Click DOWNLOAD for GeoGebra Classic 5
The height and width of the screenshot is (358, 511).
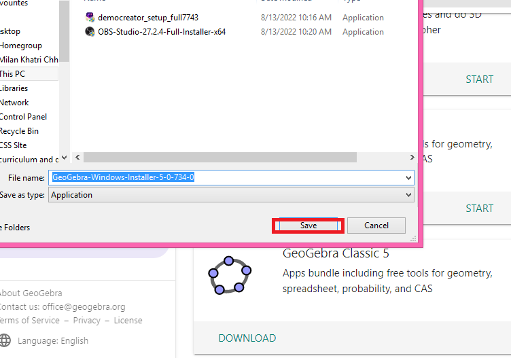(x=247, y=338)
